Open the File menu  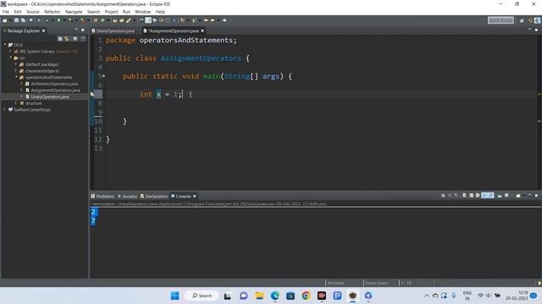tap(6, 12)
